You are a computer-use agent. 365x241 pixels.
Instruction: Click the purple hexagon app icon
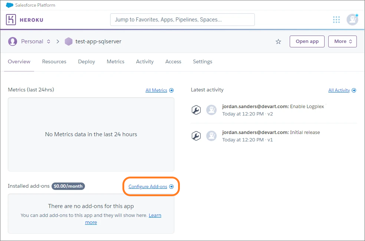pos(69,41)
